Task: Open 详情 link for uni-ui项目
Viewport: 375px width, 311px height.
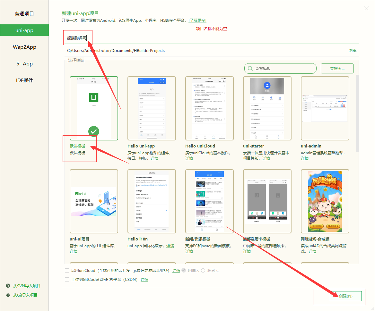Action: pyautogui.click(x=74, y=251)
